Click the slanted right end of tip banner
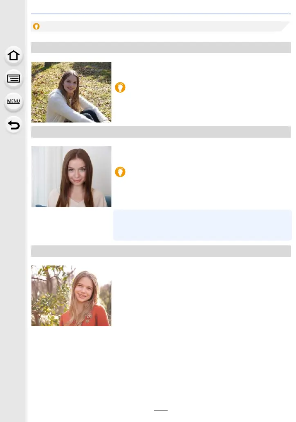Image resolution: width=296 pixels, height=422 pixels. click(285, 26)
